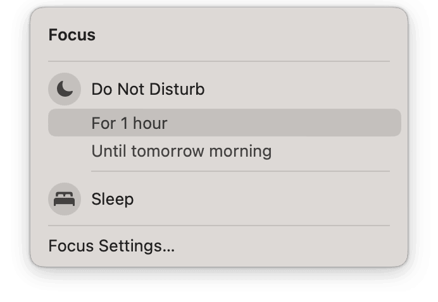The height and width of the screenshot is (302, 438).
Task: Toggle the Sleep focus mode label
Action: coord(112,199)
